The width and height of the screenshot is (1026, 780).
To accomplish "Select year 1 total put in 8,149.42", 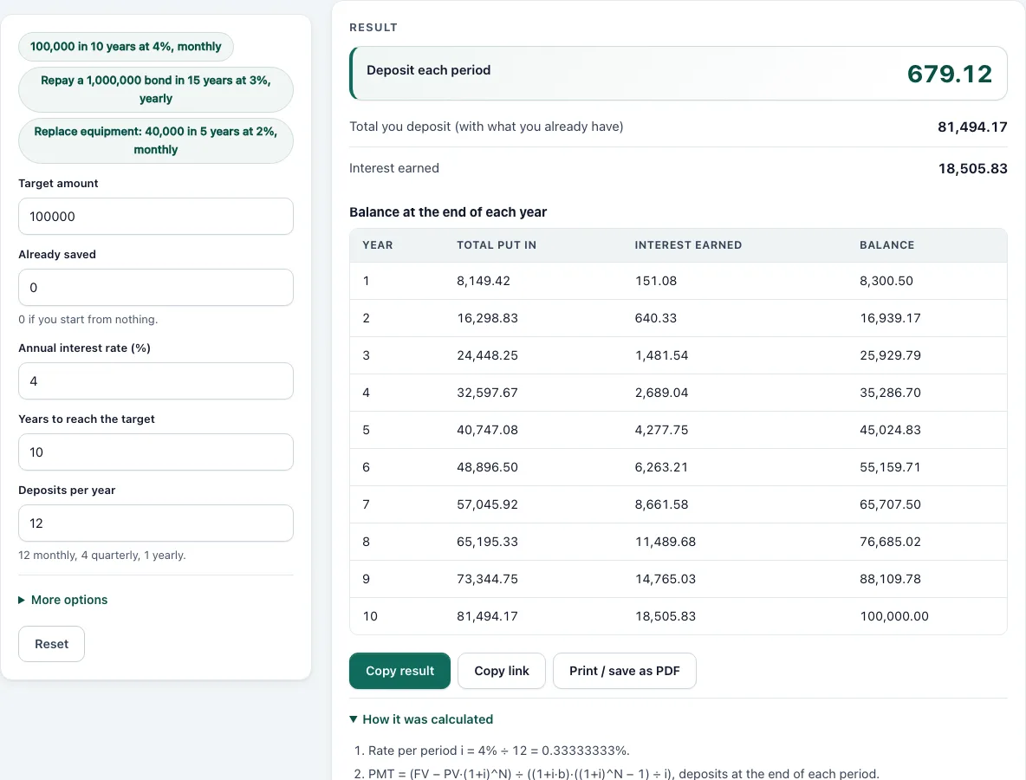I will pyautogui.click(x=484, y=281).
